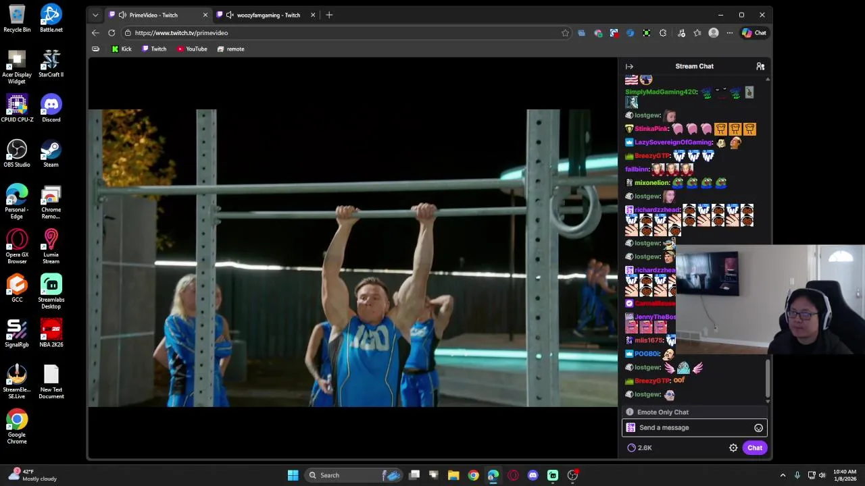Open the chat community users list icon
Image resolution: width=865 pixels, height=486 pixels.
[x=760, y=66]
